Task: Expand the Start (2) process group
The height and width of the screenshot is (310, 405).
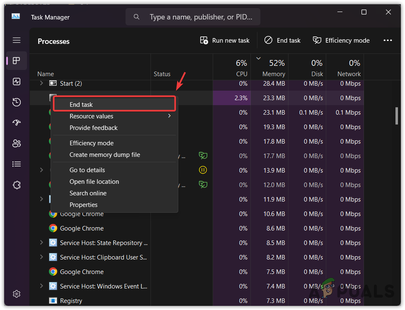Action: point(41,83)
